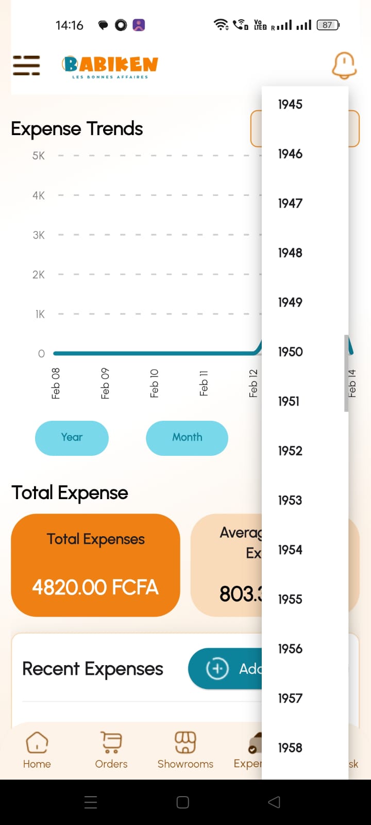Open the Showrooms icon
371x825 pixels.
[x=185, y=743]
